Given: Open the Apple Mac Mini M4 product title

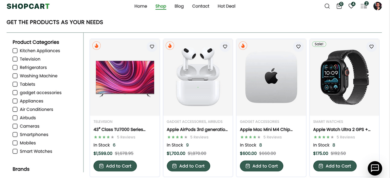Looking at the screenshot, I should pyautogui.click(x=266, y=129).
